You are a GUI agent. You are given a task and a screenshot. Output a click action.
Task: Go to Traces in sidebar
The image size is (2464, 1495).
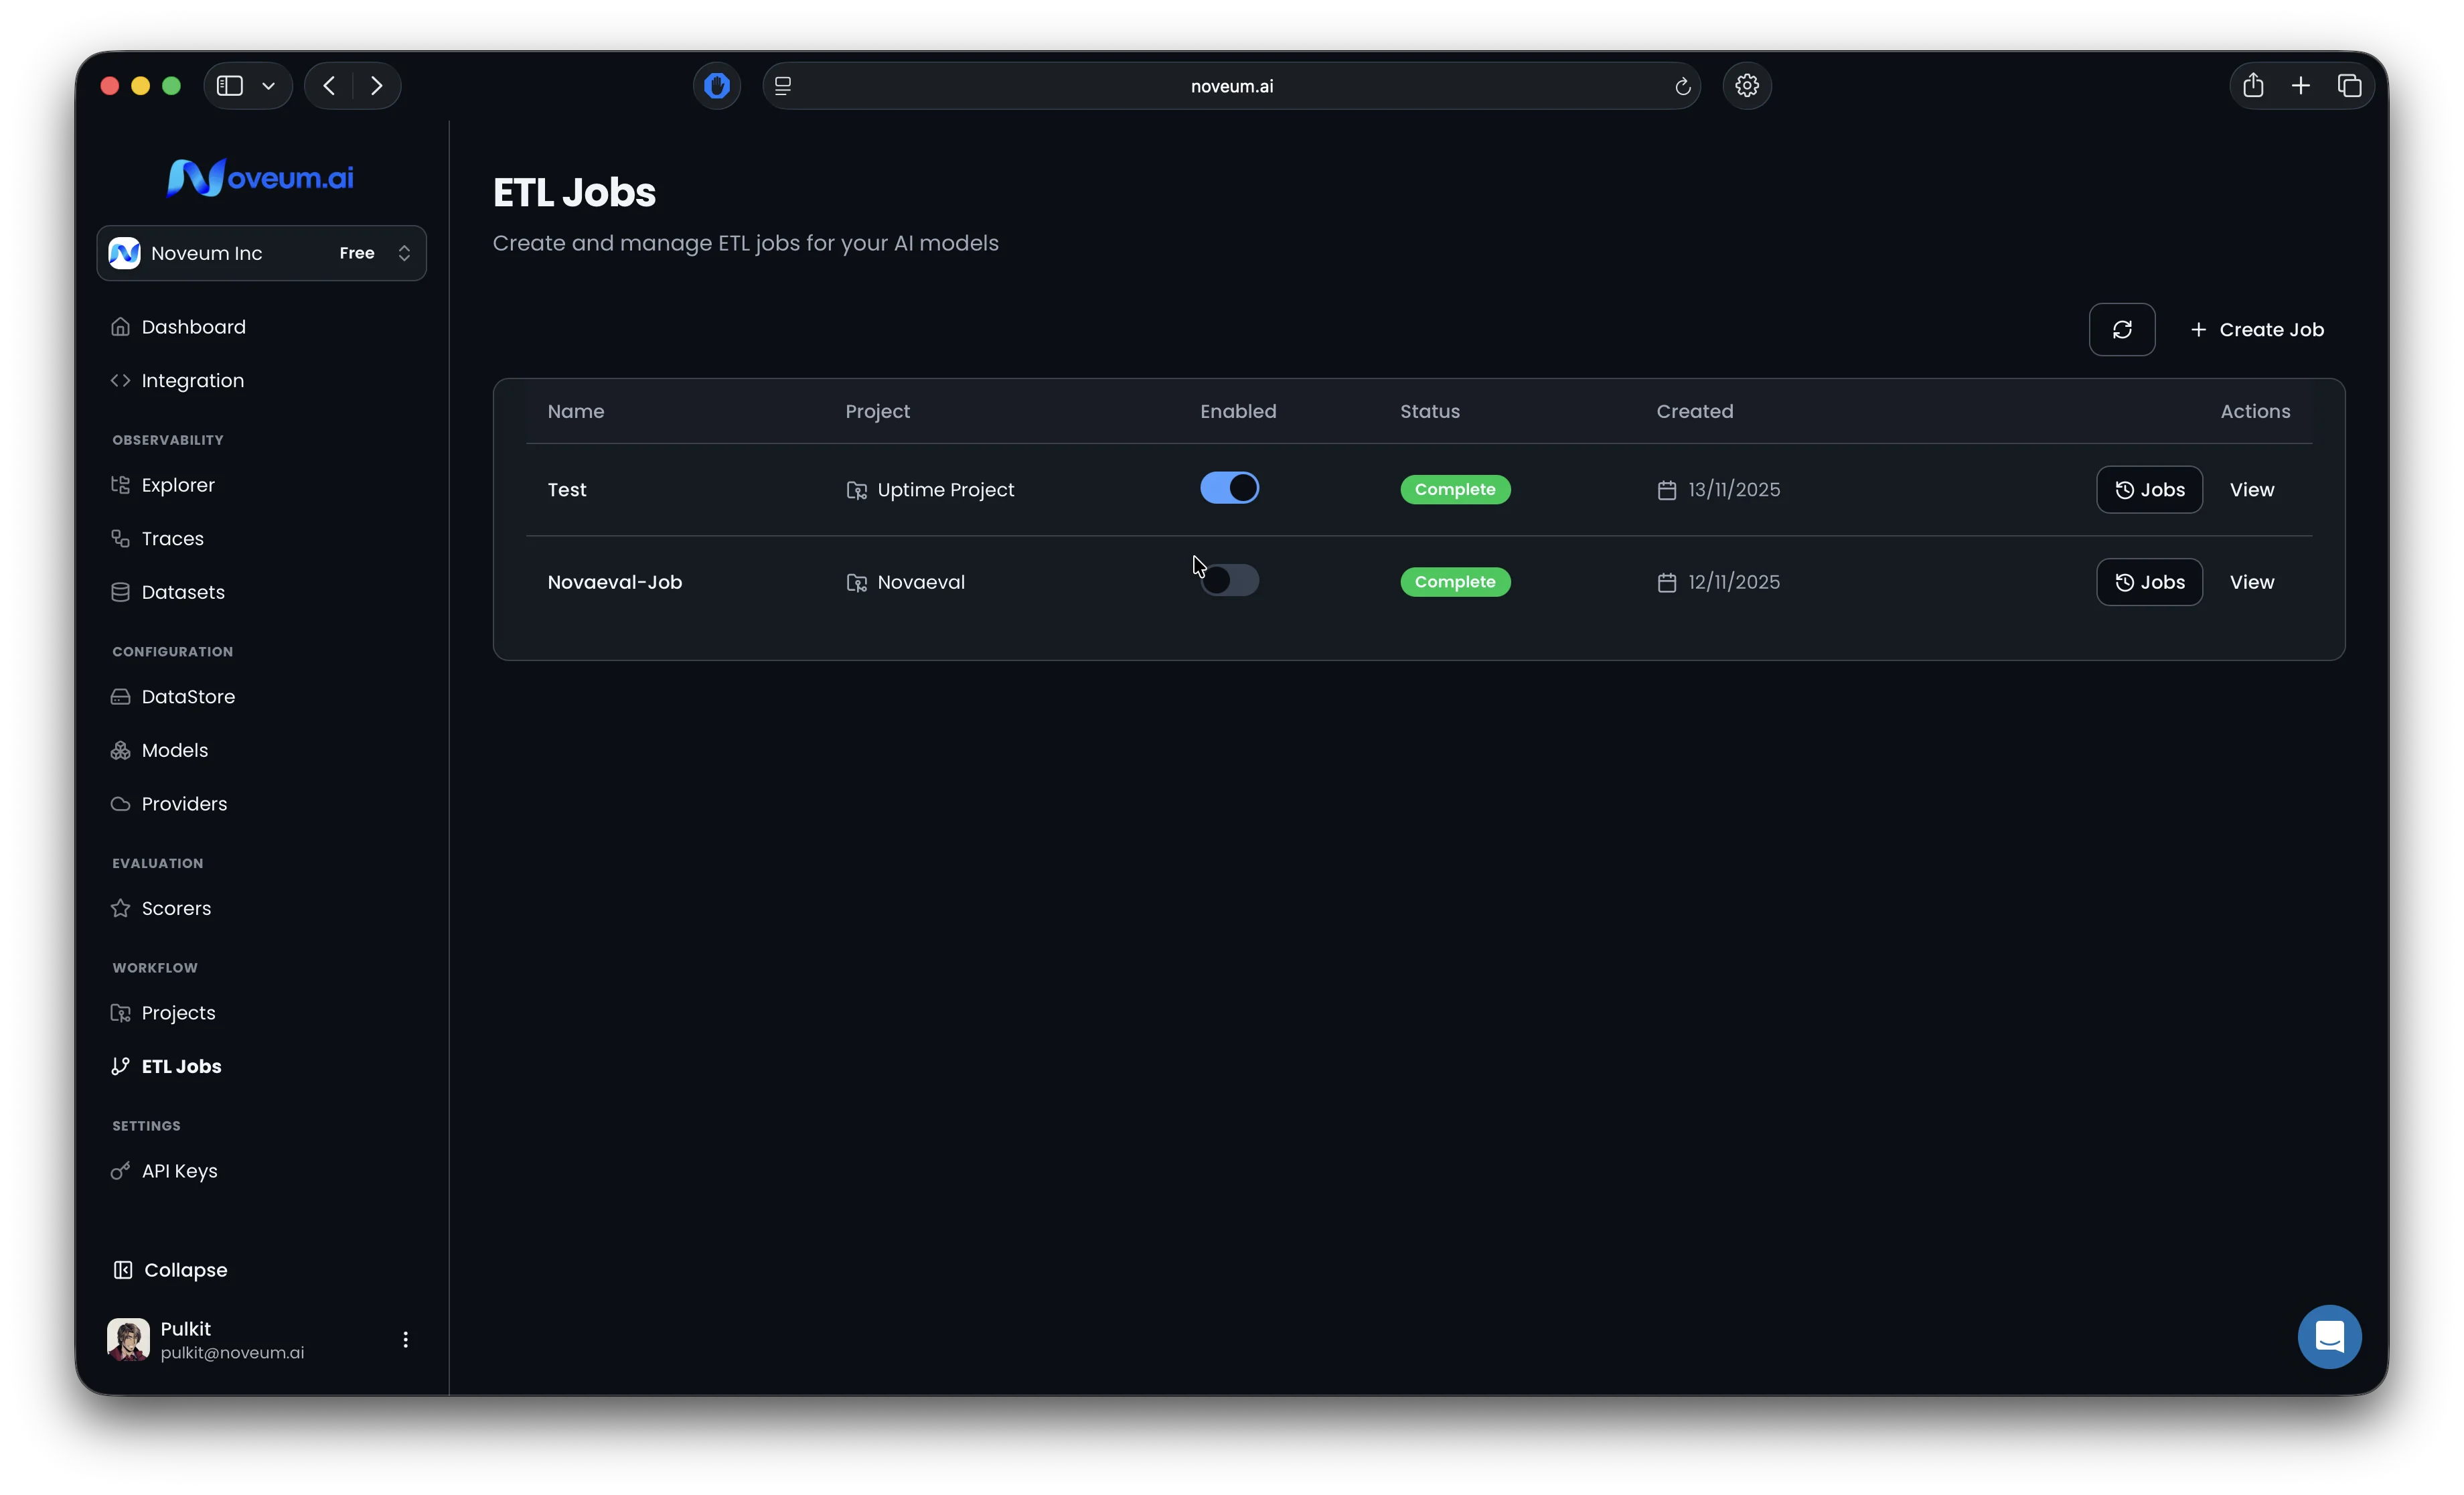pos(172,539)
